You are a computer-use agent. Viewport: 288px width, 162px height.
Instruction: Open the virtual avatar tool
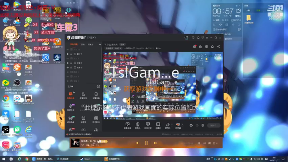pyautogui.click(x=71, y=120)
